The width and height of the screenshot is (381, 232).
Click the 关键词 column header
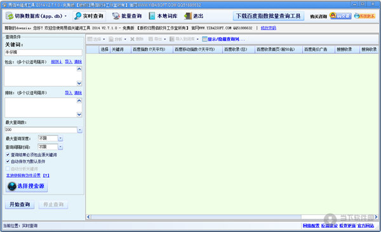(x=121, y=50)
